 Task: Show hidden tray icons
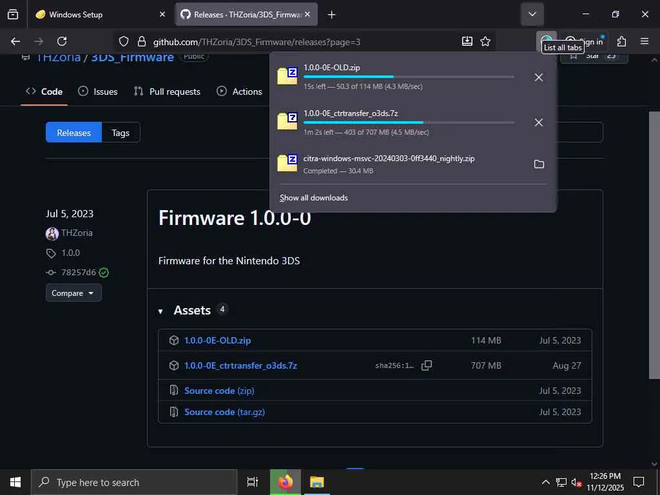545,482
